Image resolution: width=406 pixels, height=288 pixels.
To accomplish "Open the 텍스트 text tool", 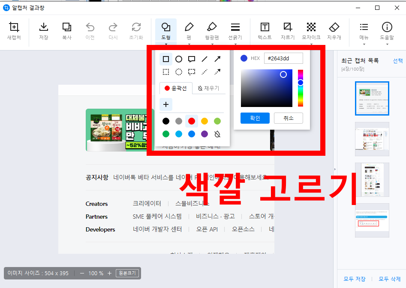I will [265, 30].
